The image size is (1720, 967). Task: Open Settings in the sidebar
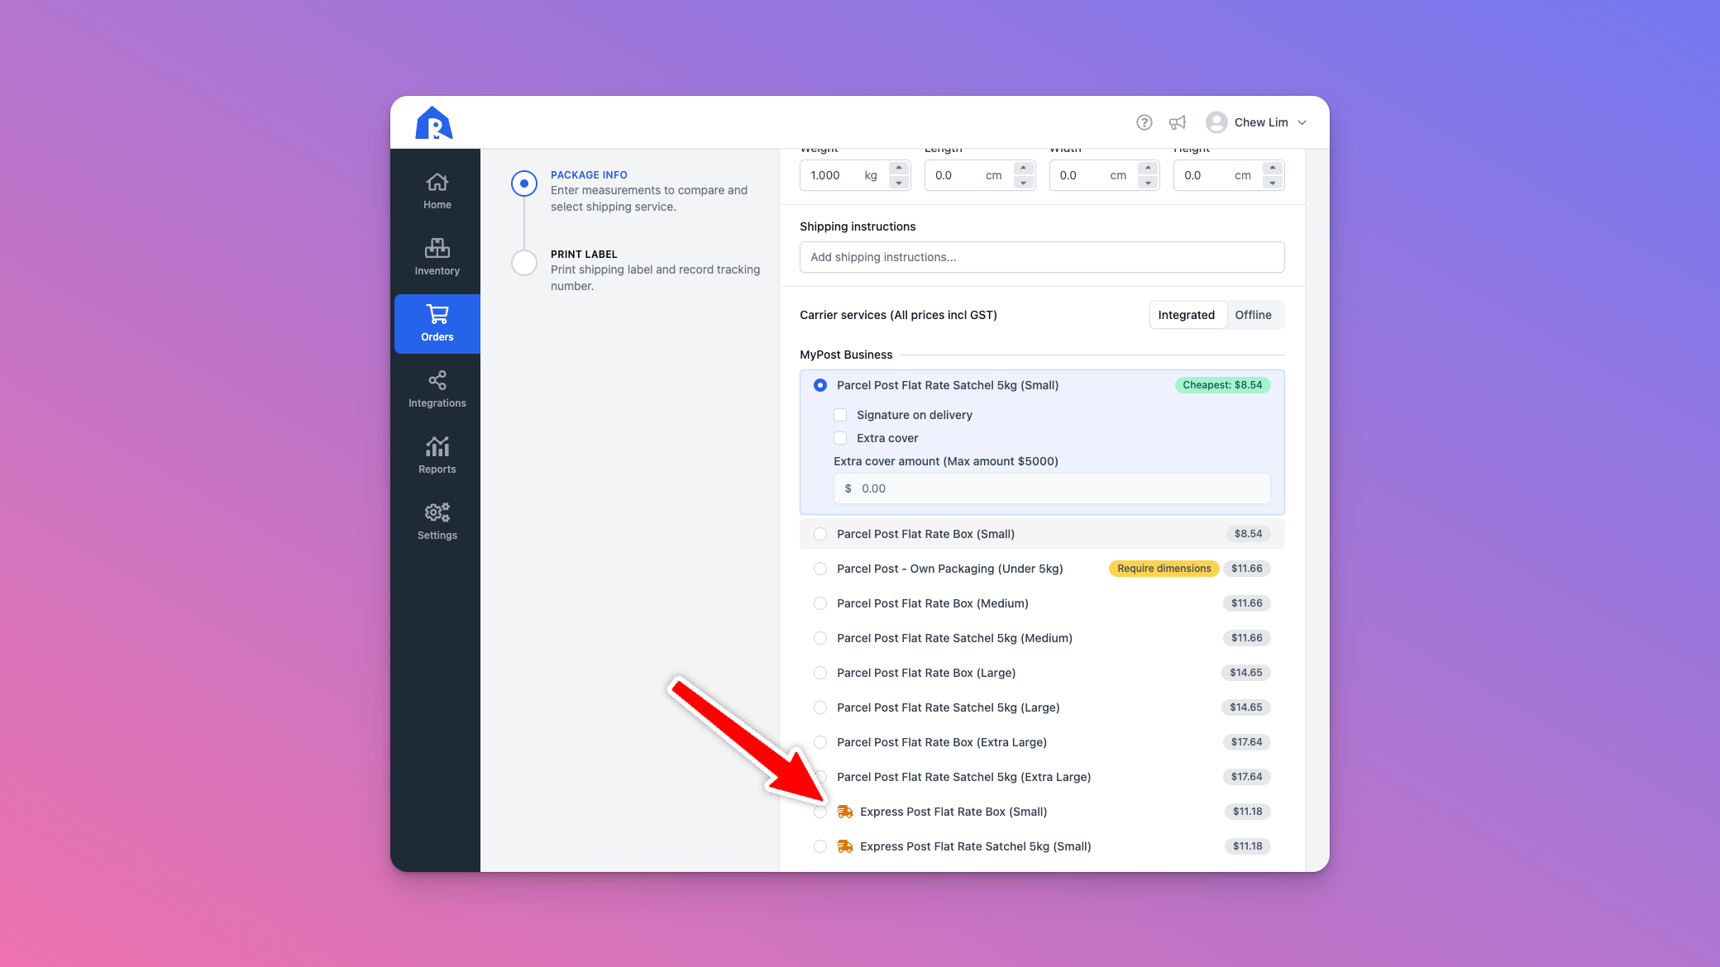point(437,522)
